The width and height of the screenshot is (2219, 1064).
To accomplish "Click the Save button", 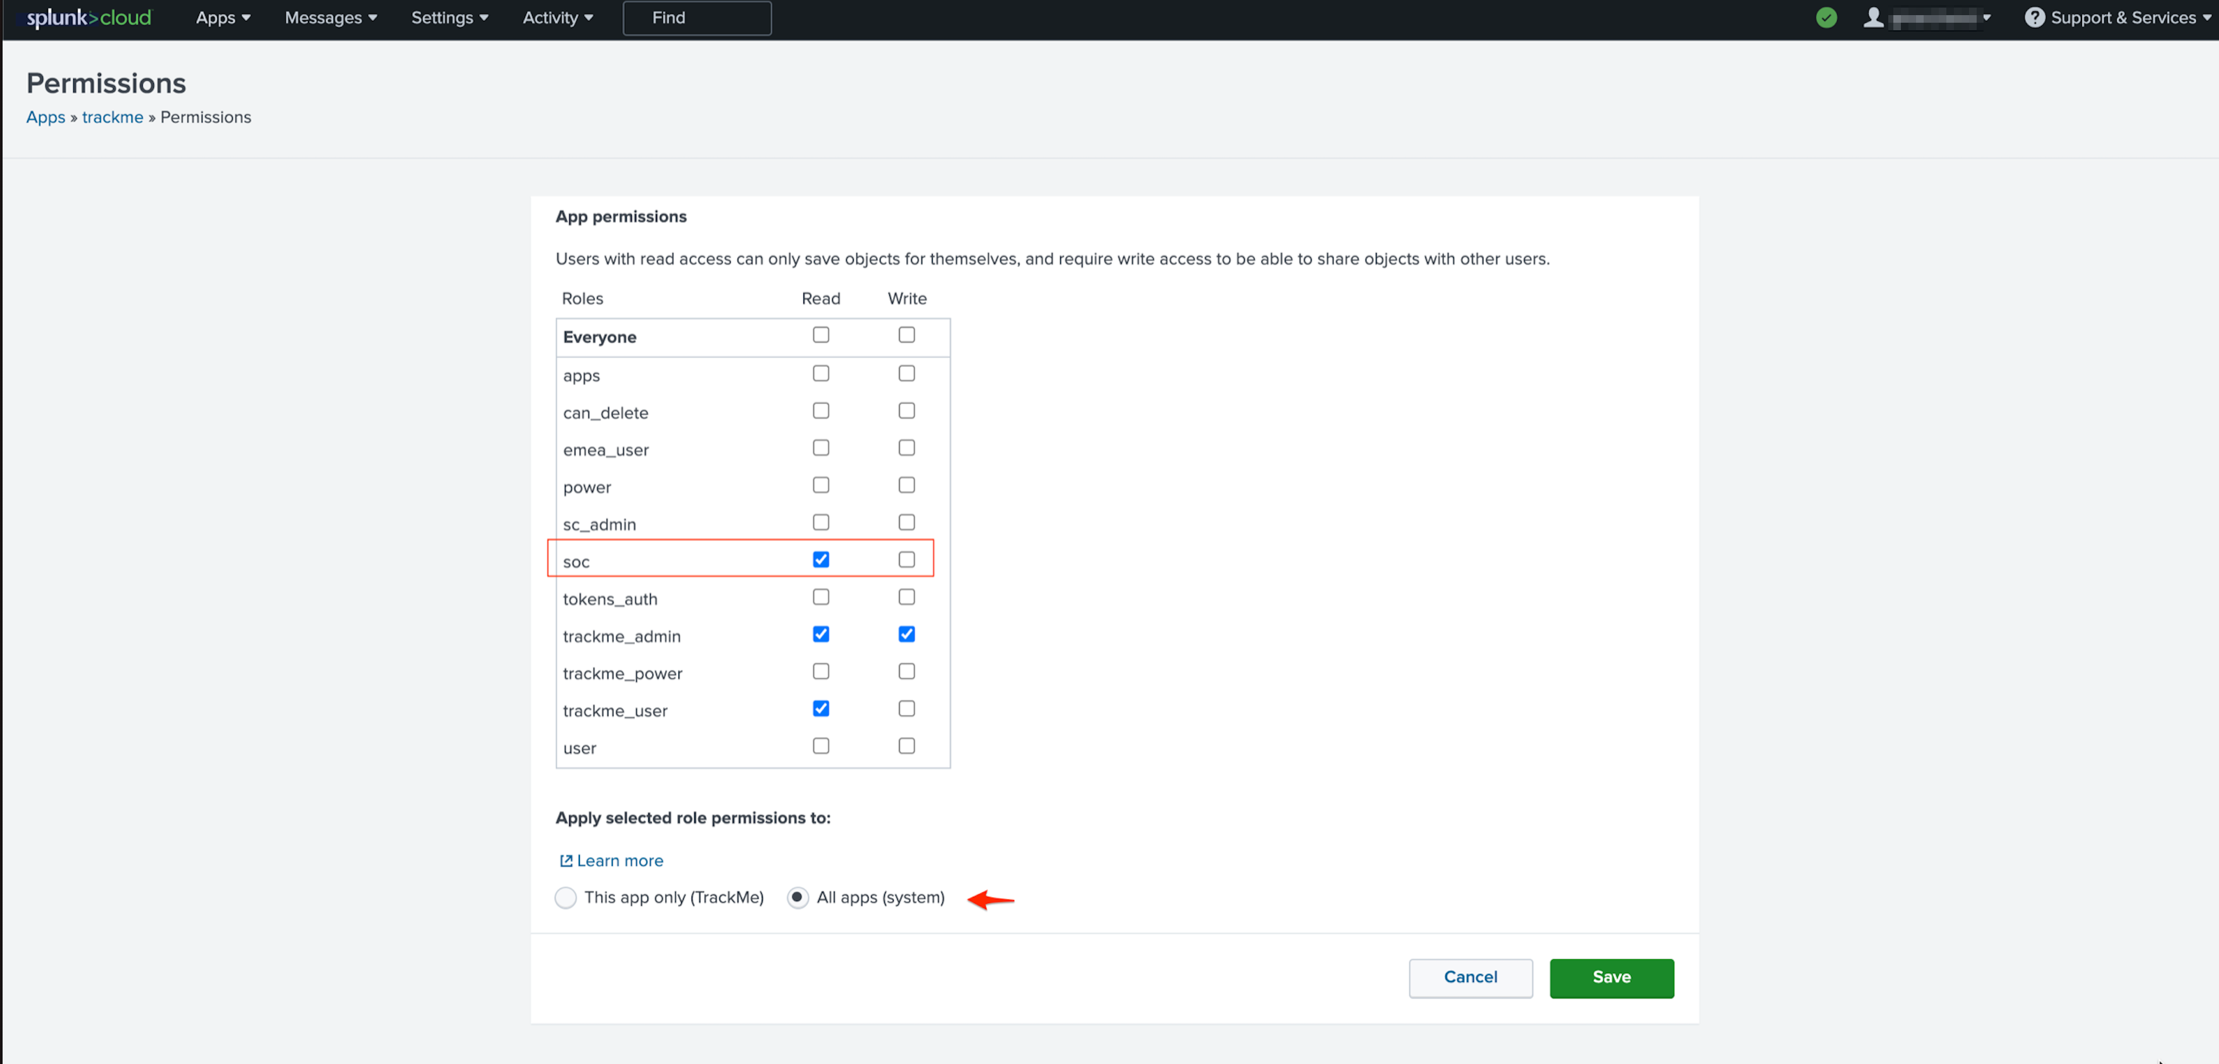I will click(x=1611, y=977).
